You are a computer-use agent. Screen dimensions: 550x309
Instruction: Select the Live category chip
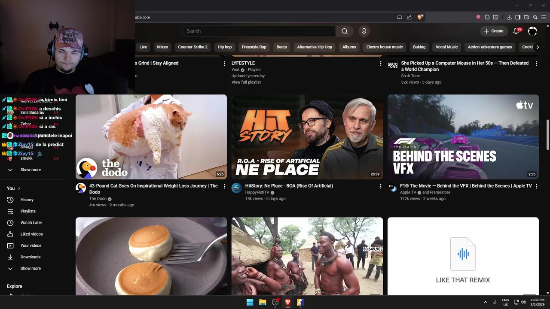click(143, 47)
